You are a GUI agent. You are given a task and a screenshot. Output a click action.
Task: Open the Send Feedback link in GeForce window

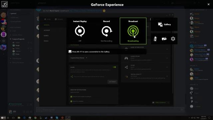click(x=160, y=102)
